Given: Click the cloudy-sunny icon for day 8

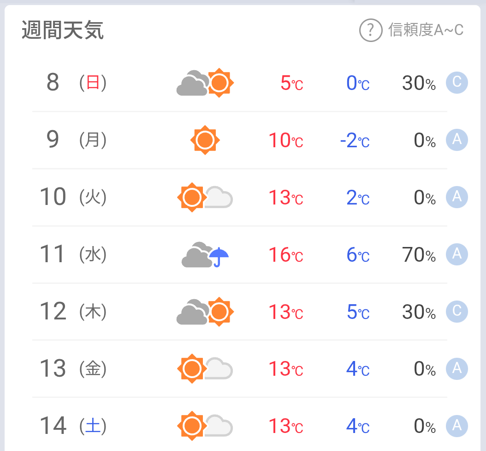Looking at the screenshot, I should pyautogui.click(x=205, y=83).
